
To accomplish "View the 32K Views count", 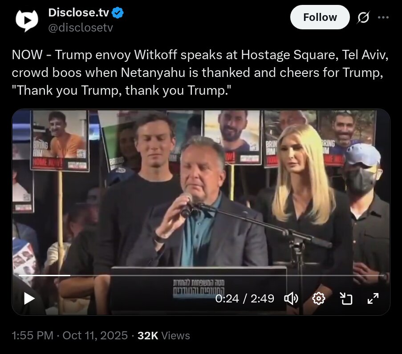I will tap(164, 336).
